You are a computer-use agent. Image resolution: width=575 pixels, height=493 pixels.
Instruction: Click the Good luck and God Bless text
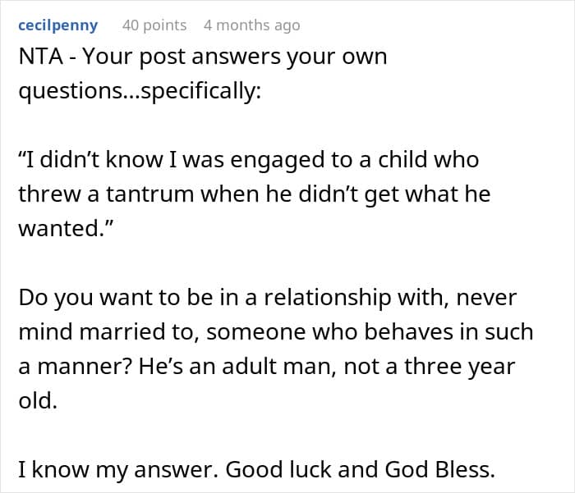click(360, 469)
